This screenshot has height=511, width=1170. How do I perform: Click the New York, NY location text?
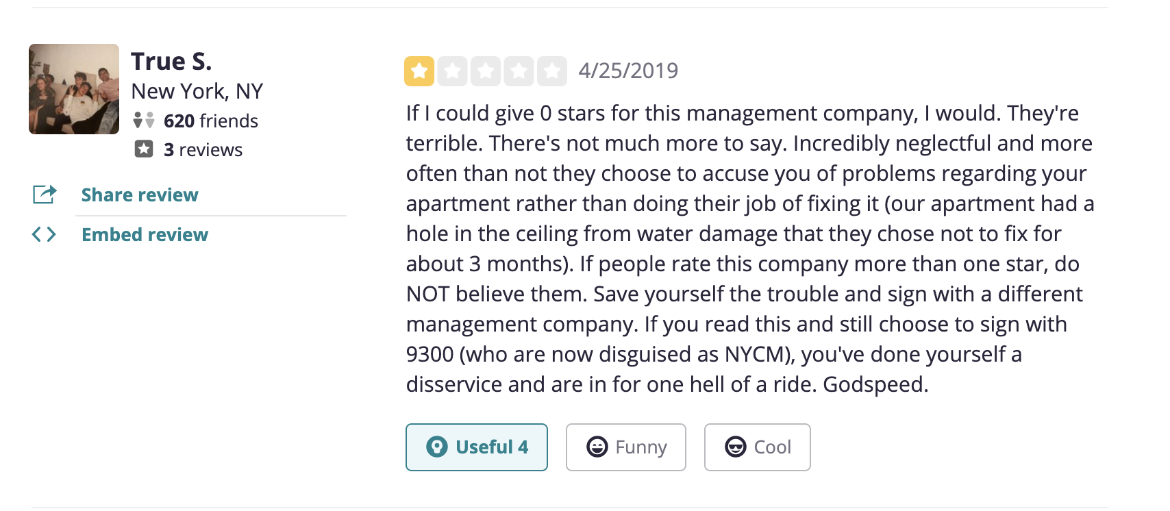pyautogui.click(x=197, y=91)
